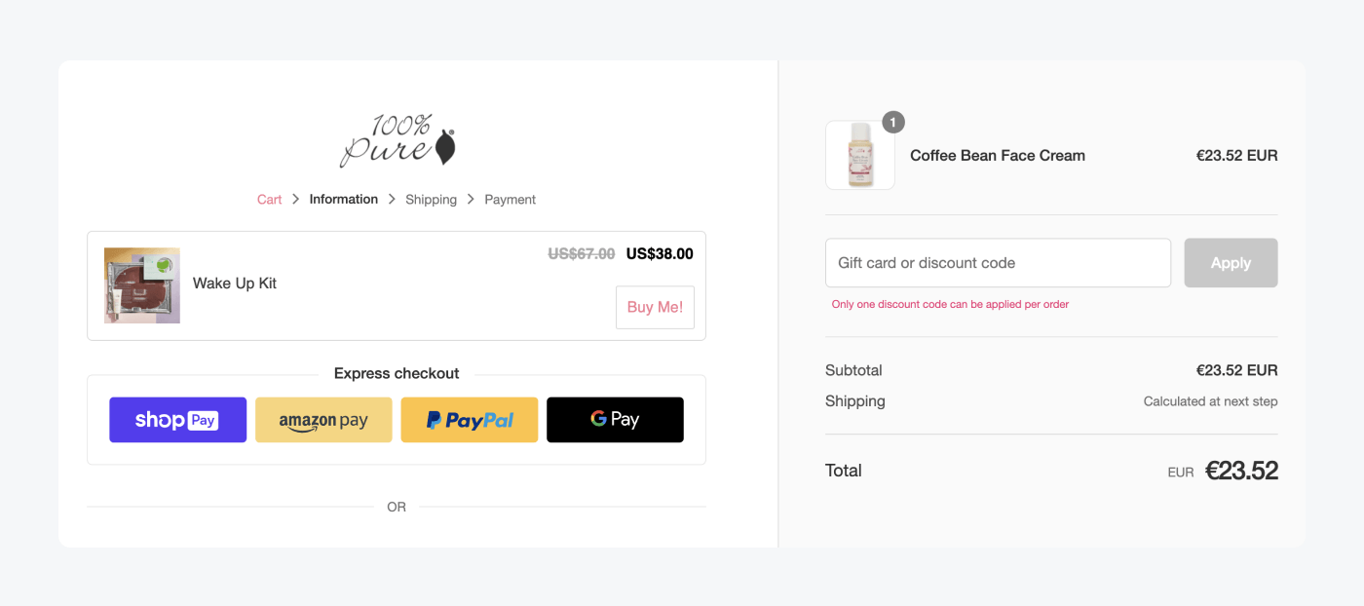The width and height of the screenshot is (1364, 606).
Task: Select the Information breadcrumb step
Action: pos(343,199)
